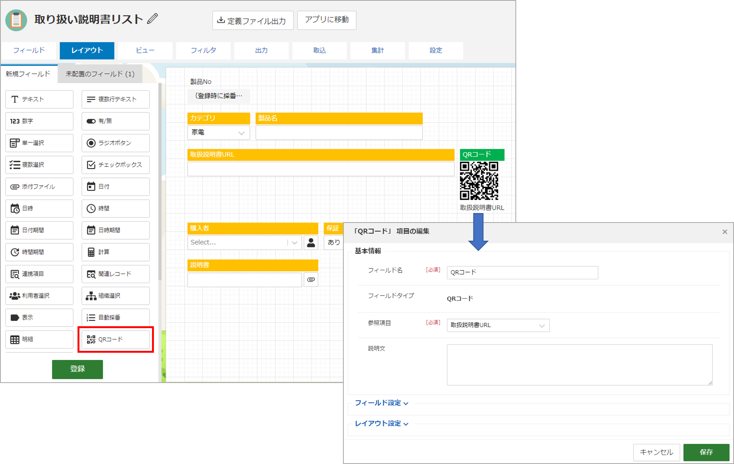Click the field palette vertical scrollbar
The height and width of the screenshot is (464, 734).
pos(160,182)
